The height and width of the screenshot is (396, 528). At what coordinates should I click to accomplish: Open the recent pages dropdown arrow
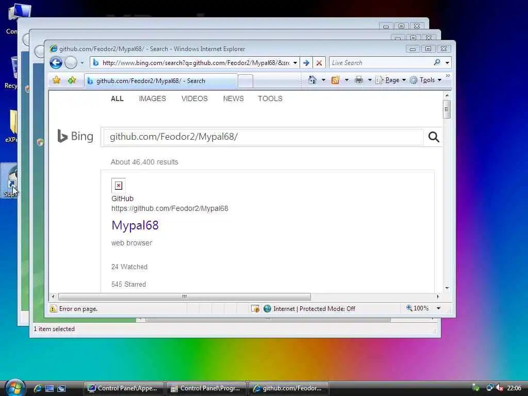[82, 63]
